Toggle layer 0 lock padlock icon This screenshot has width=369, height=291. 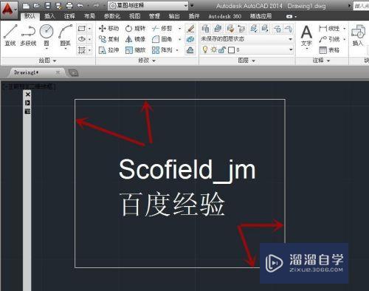tap(222, 50)
